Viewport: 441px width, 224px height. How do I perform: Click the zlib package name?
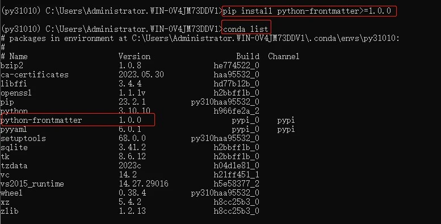10,211
